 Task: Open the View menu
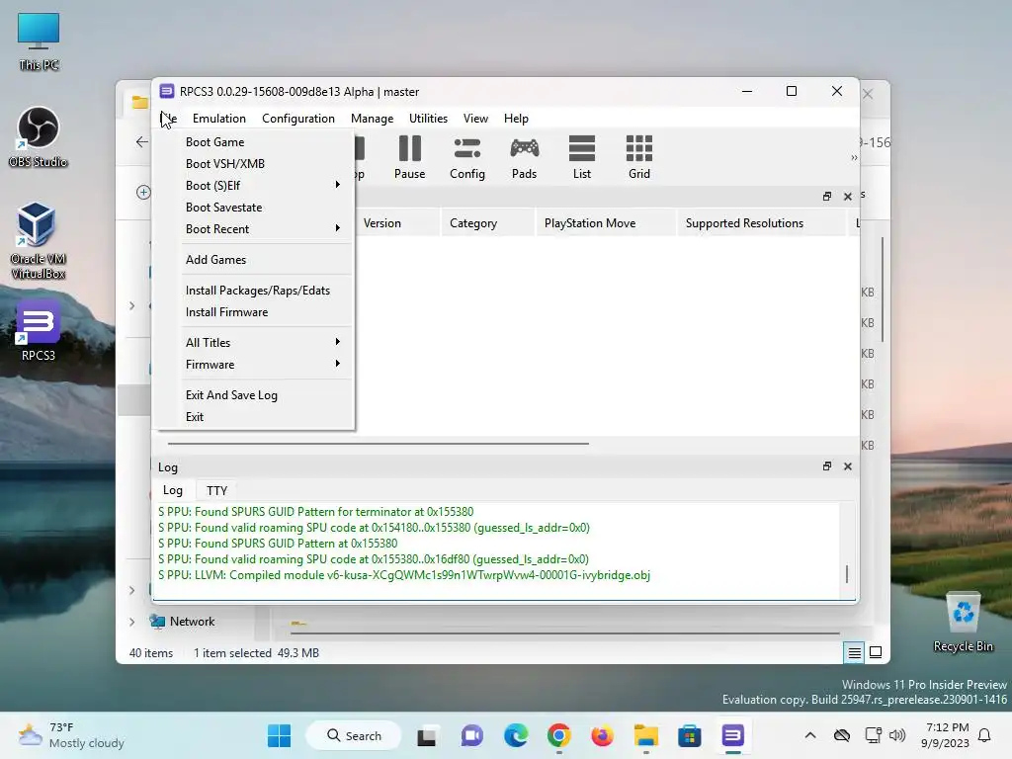pyautogui.click(x=475, y=119)
